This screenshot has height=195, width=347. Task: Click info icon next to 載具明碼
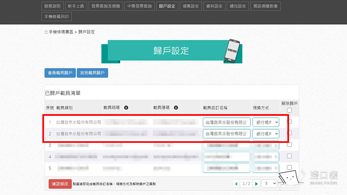click(126, 108)
